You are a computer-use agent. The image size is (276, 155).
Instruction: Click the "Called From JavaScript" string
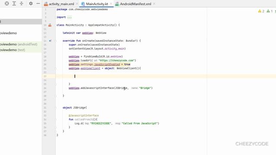click(140, 124)
